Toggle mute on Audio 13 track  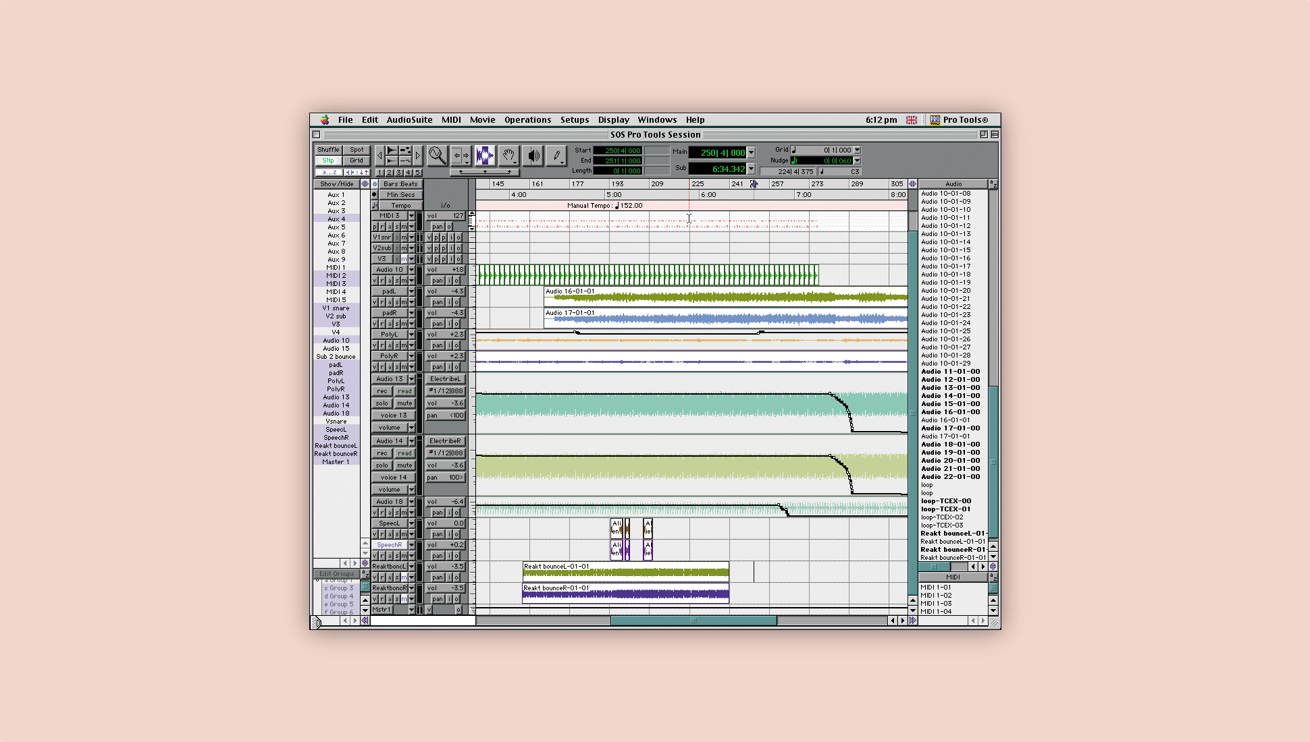404,403
